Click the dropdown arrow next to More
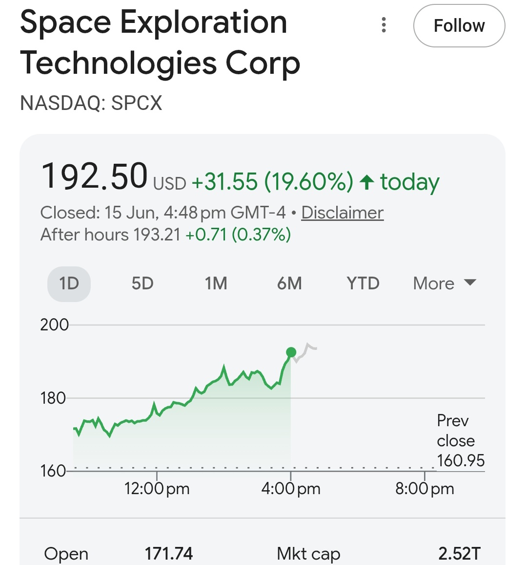526x565 pixels. click(470, 282)
